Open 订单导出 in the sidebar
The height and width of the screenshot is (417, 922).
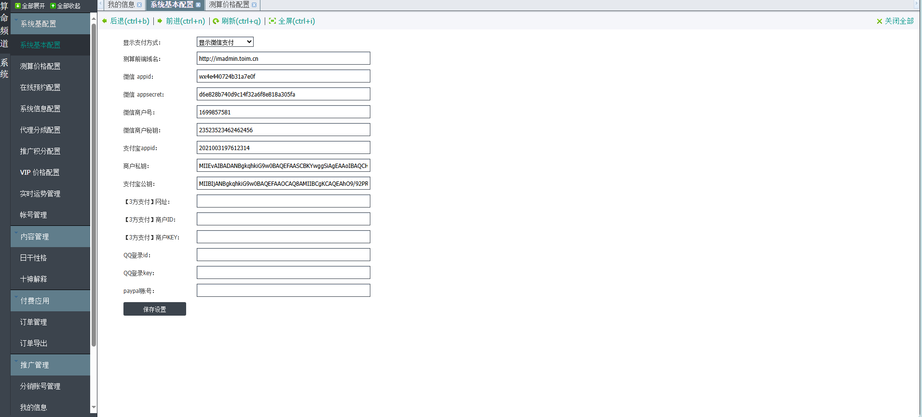click(50, 343)
